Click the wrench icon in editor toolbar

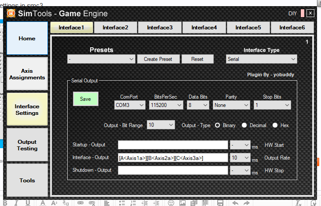point(314,203)
